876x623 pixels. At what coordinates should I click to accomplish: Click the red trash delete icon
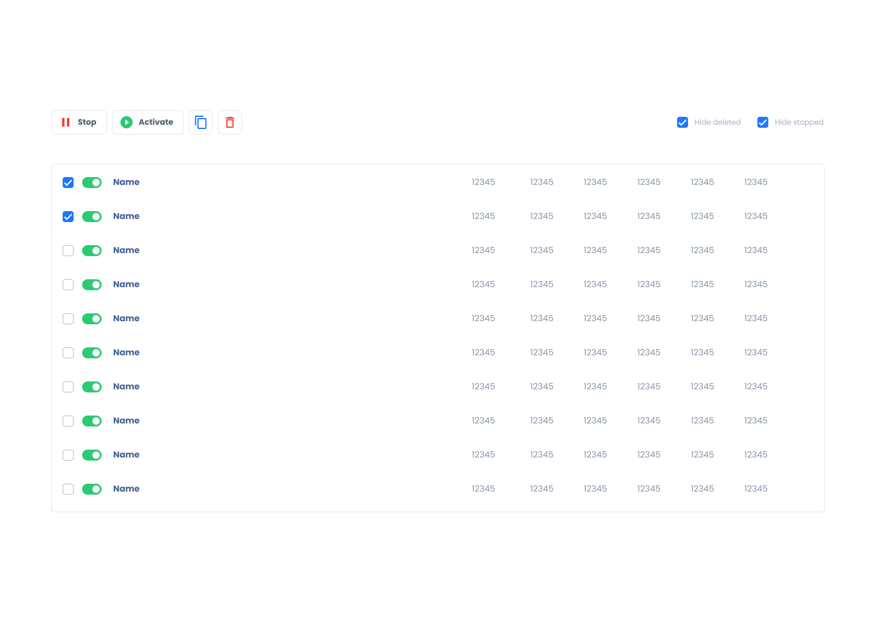point(230,122)
